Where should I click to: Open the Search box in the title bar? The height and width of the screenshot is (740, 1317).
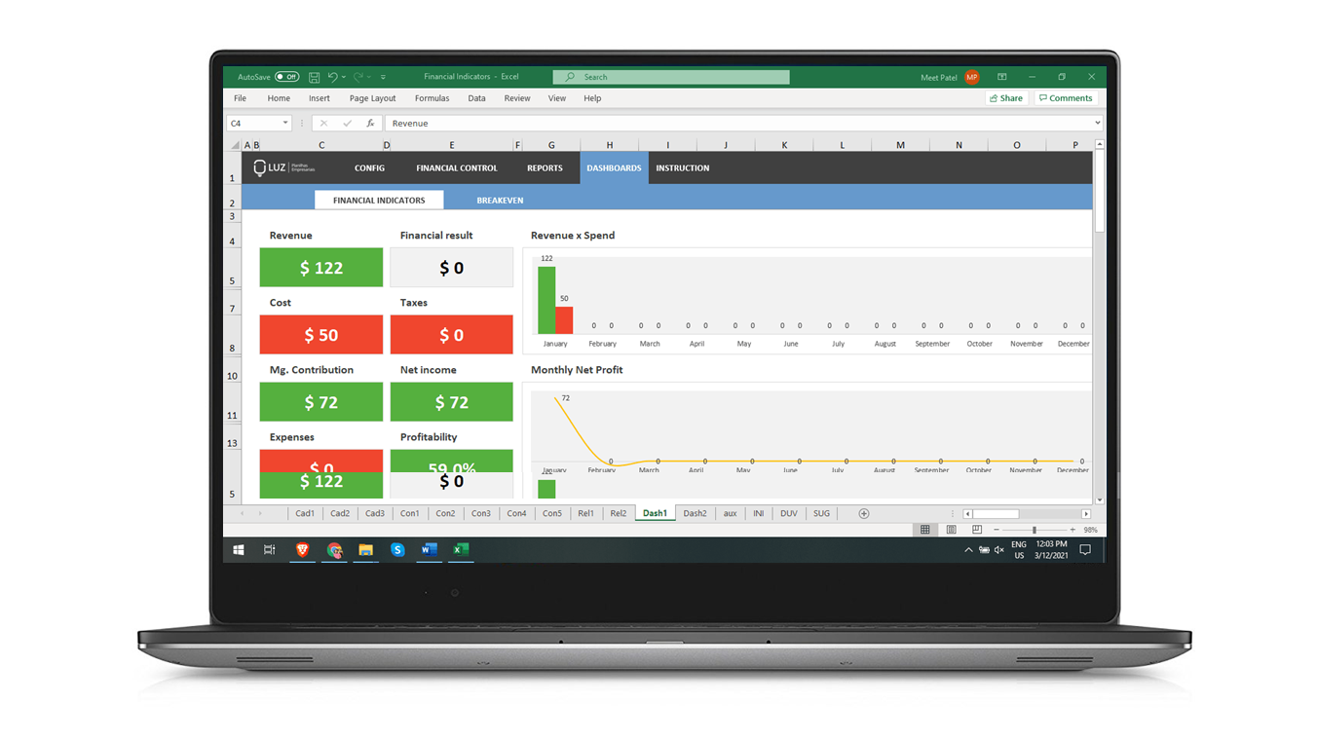(670, 77)
